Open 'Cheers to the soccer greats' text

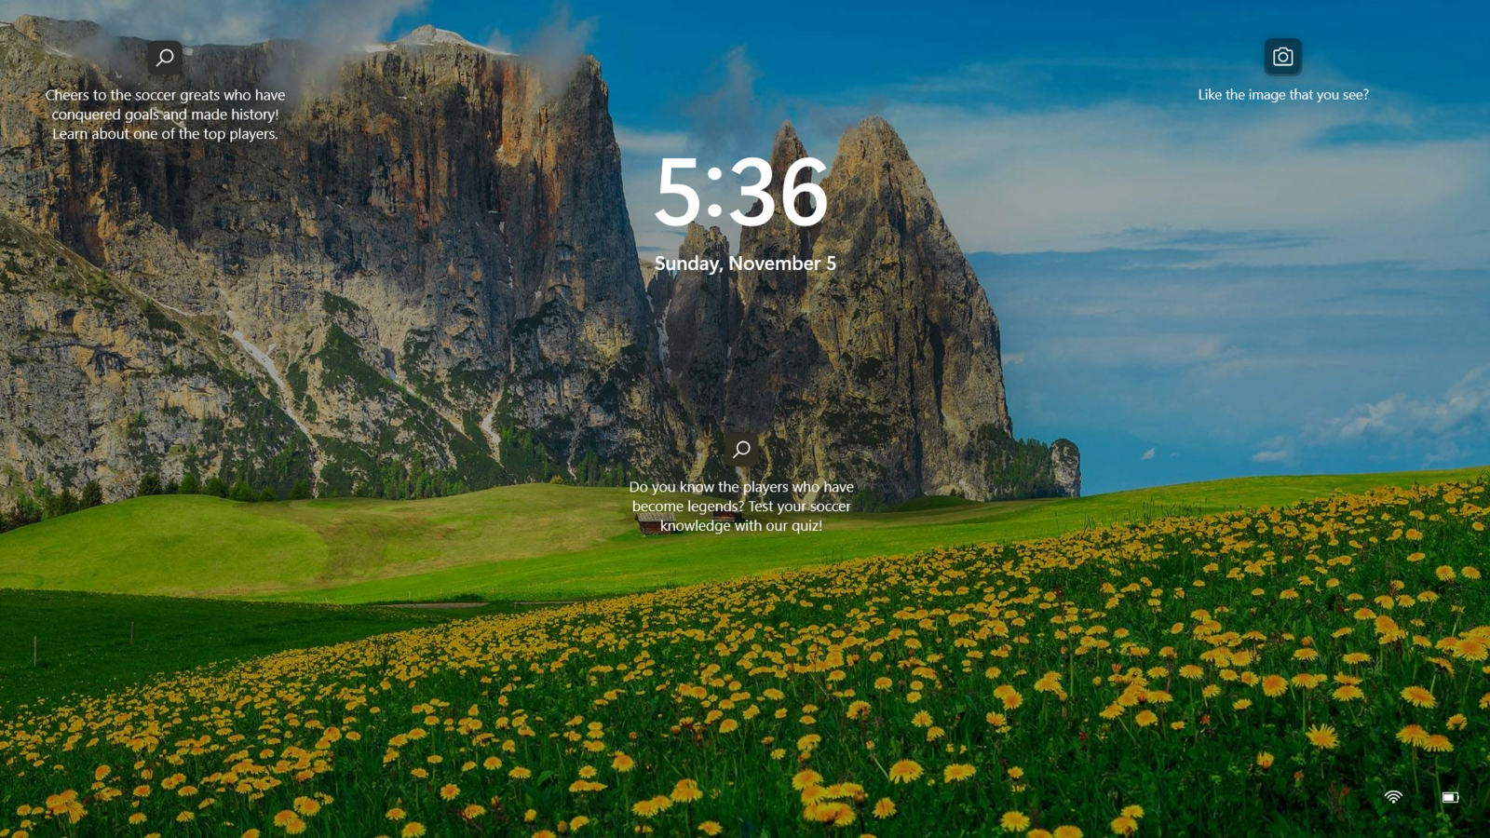(x=165, y=115)
